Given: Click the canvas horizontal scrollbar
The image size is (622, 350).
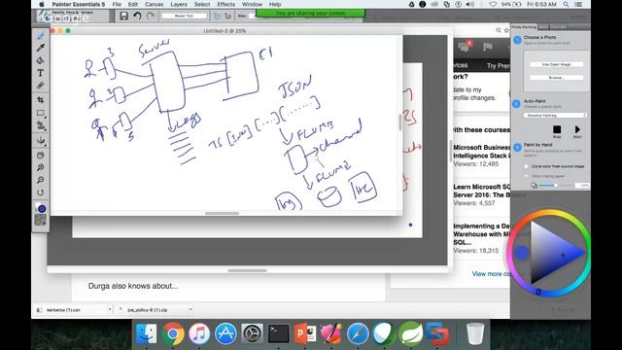Looking at the screenshot, I should [222, 214].
